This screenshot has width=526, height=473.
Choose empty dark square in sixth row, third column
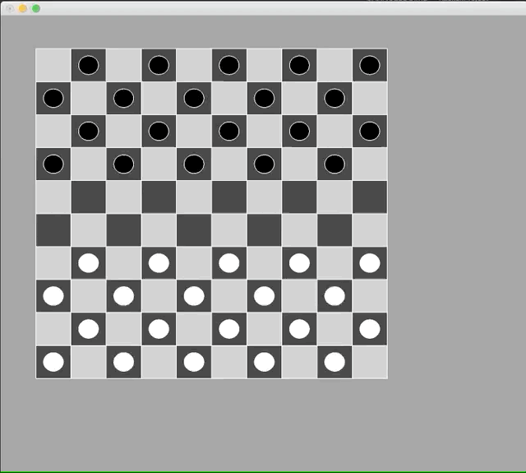[124, 230]
